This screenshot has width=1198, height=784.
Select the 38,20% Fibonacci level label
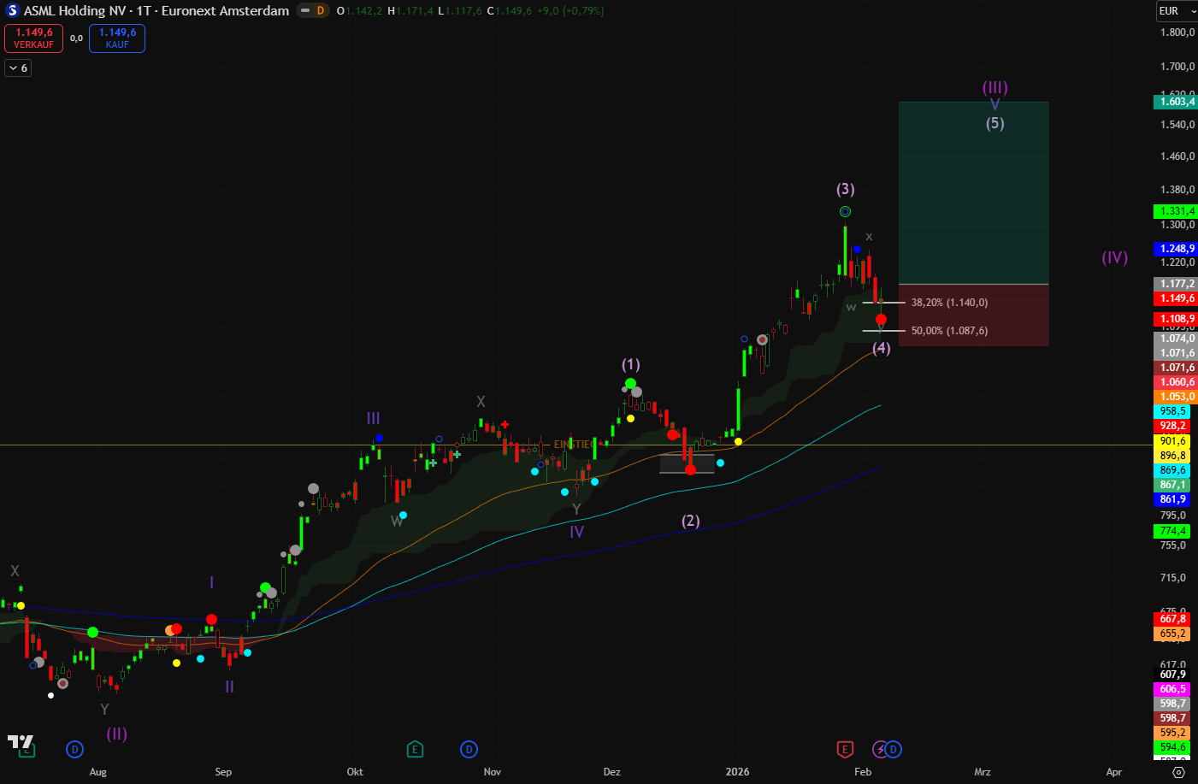click(x=949, y=303)
